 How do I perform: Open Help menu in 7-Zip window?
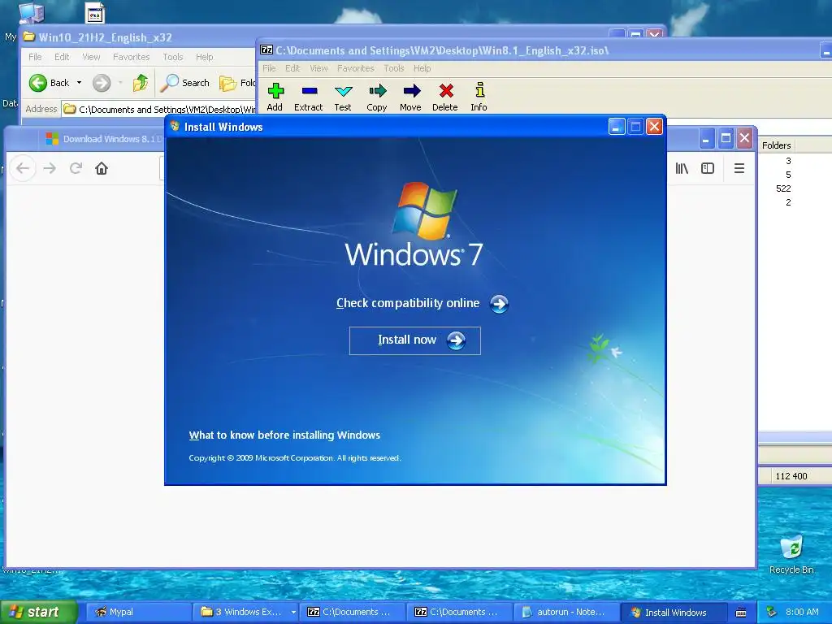[x=422, y=68]
